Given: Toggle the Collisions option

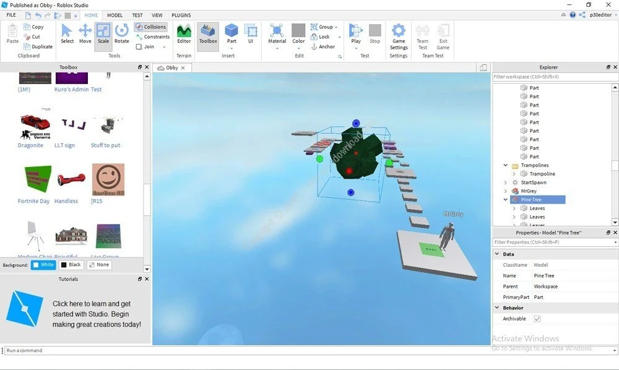Looking at the screenshot, I should [151, 27].
